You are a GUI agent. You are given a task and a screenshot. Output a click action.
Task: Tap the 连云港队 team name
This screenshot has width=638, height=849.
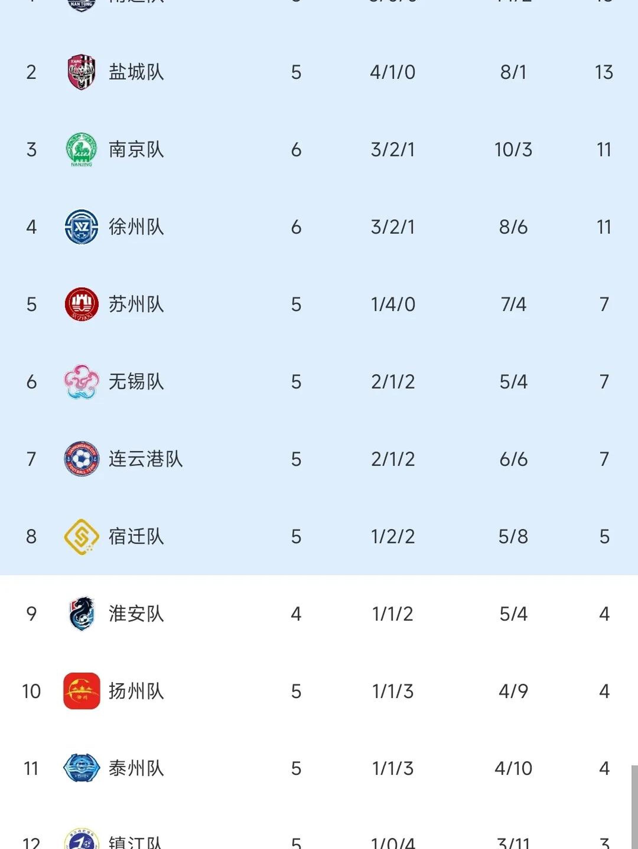pos(146,459)
